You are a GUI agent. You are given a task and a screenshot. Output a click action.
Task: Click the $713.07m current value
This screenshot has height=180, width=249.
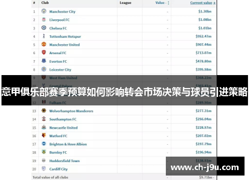tap(204, 53)
